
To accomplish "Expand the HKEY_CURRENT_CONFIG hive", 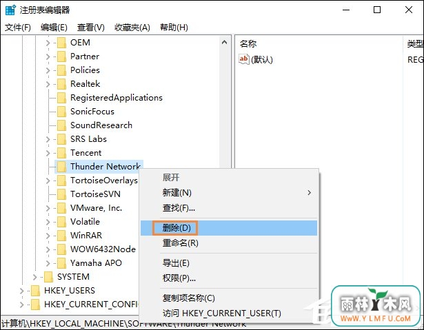I will click(21, 305).
